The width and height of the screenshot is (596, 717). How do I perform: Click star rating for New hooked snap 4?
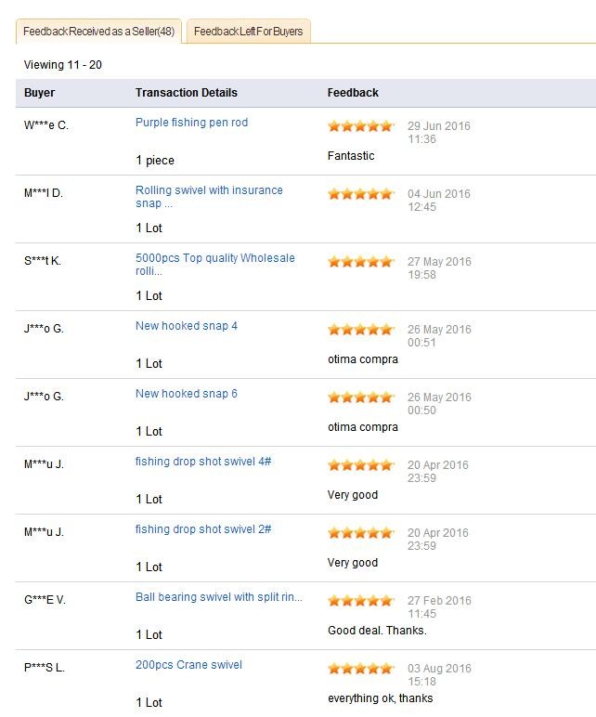360,330
